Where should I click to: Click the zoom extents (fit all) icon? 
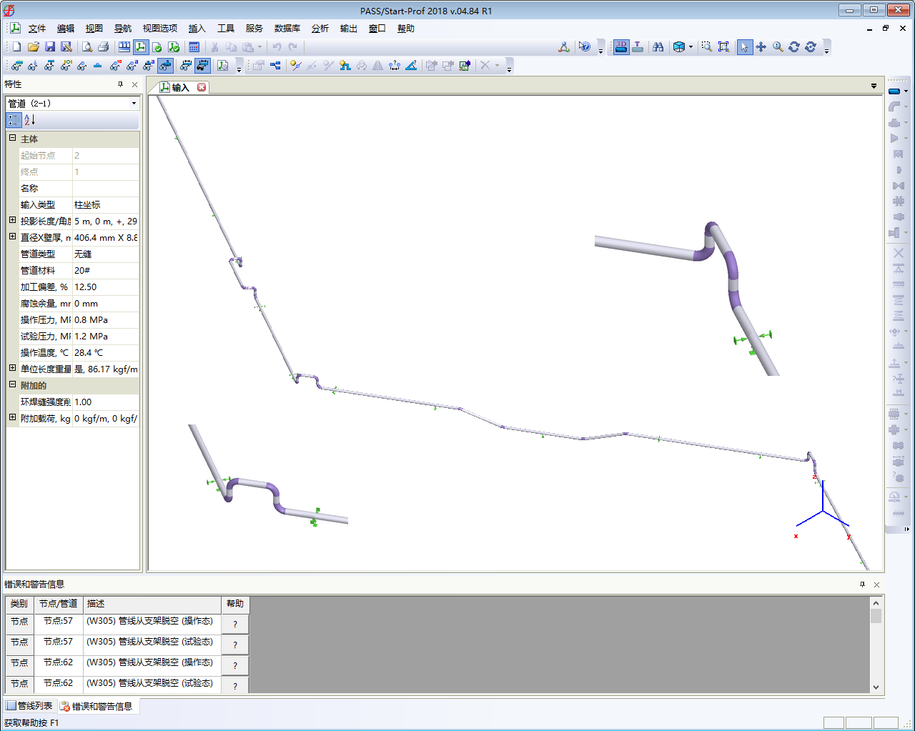723,46
